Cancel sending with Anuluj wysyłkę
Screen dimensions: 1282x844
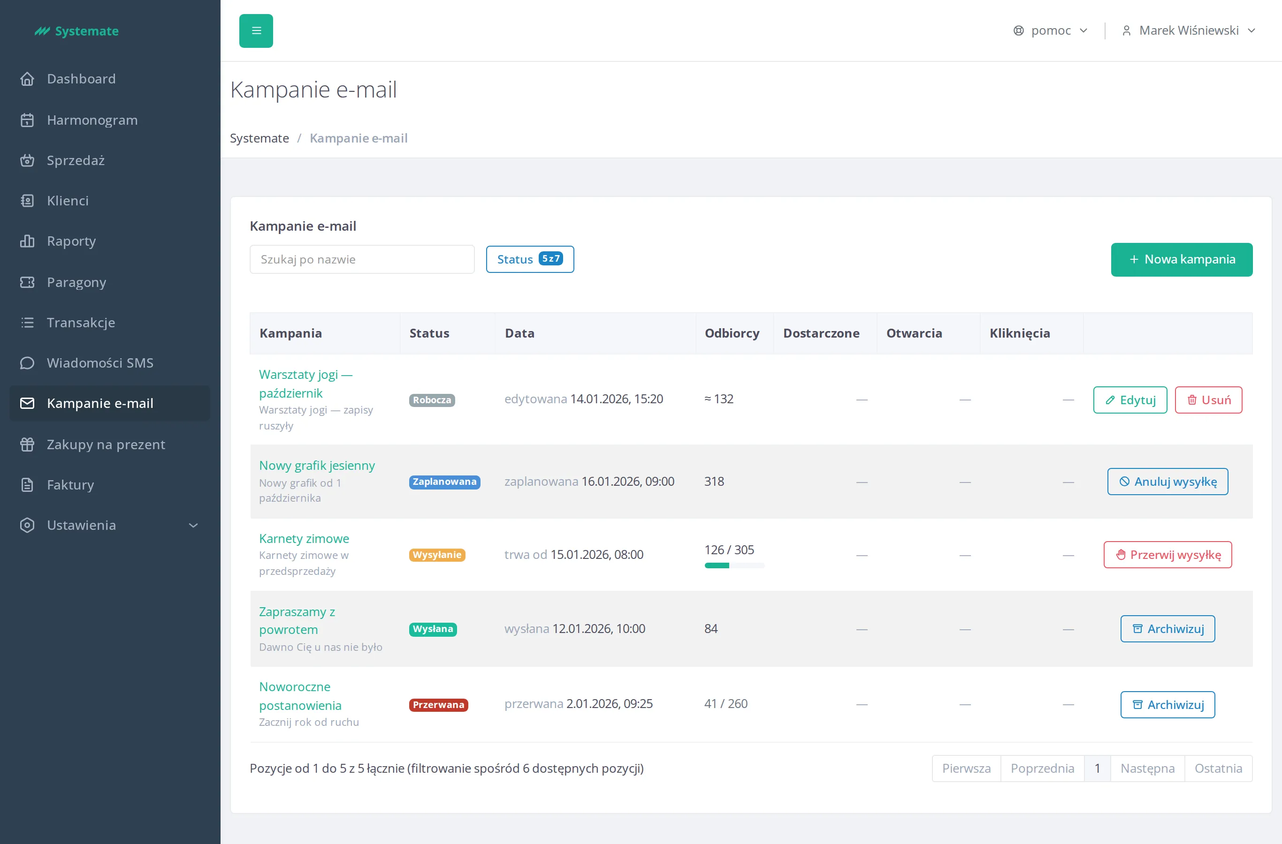tap(1167, 481)
